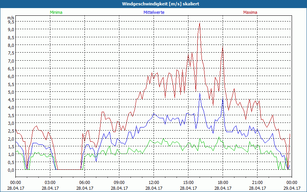The height and width of the screenshot is (192, 307).
Task: Click the 9,0 value on the y-axis
Action: tap(11, 30)
